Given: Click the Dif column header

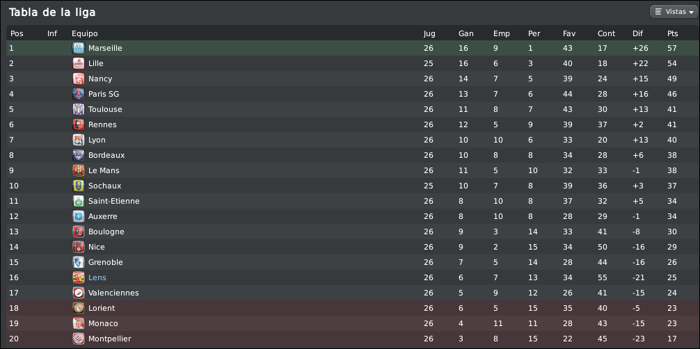Looking at the screenshot, I should pos(638,33).
